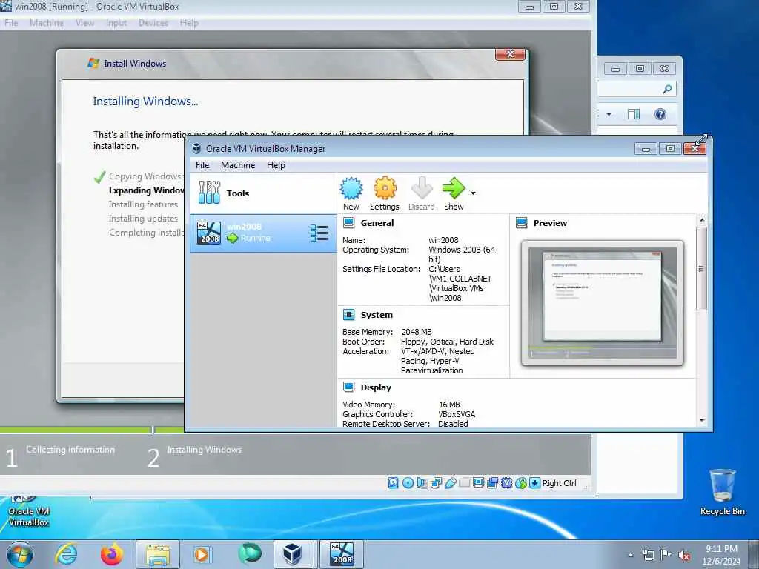Launch Firefox from taskbar
The width and height of the screenshot is (759, 569).
111,554
